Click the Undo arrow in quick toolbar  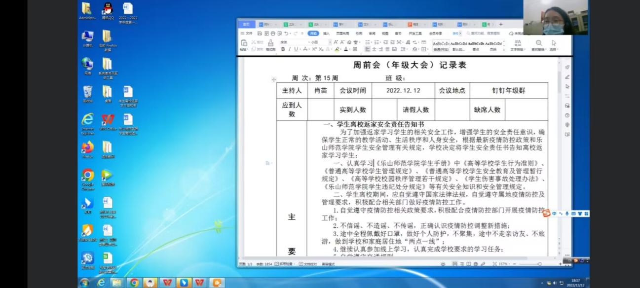click(x=286, y=33)
